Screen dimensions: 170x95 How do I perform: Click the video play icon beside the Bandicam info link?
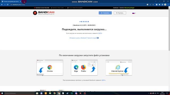coord(98,38)
